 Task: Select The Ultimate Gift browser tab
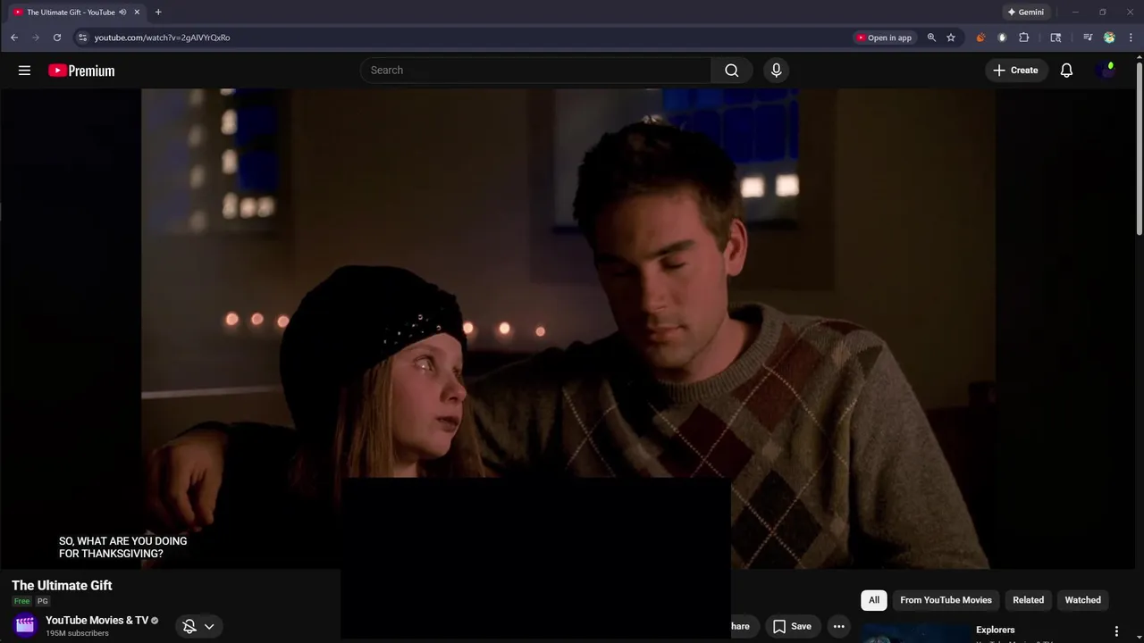[75, 13]
